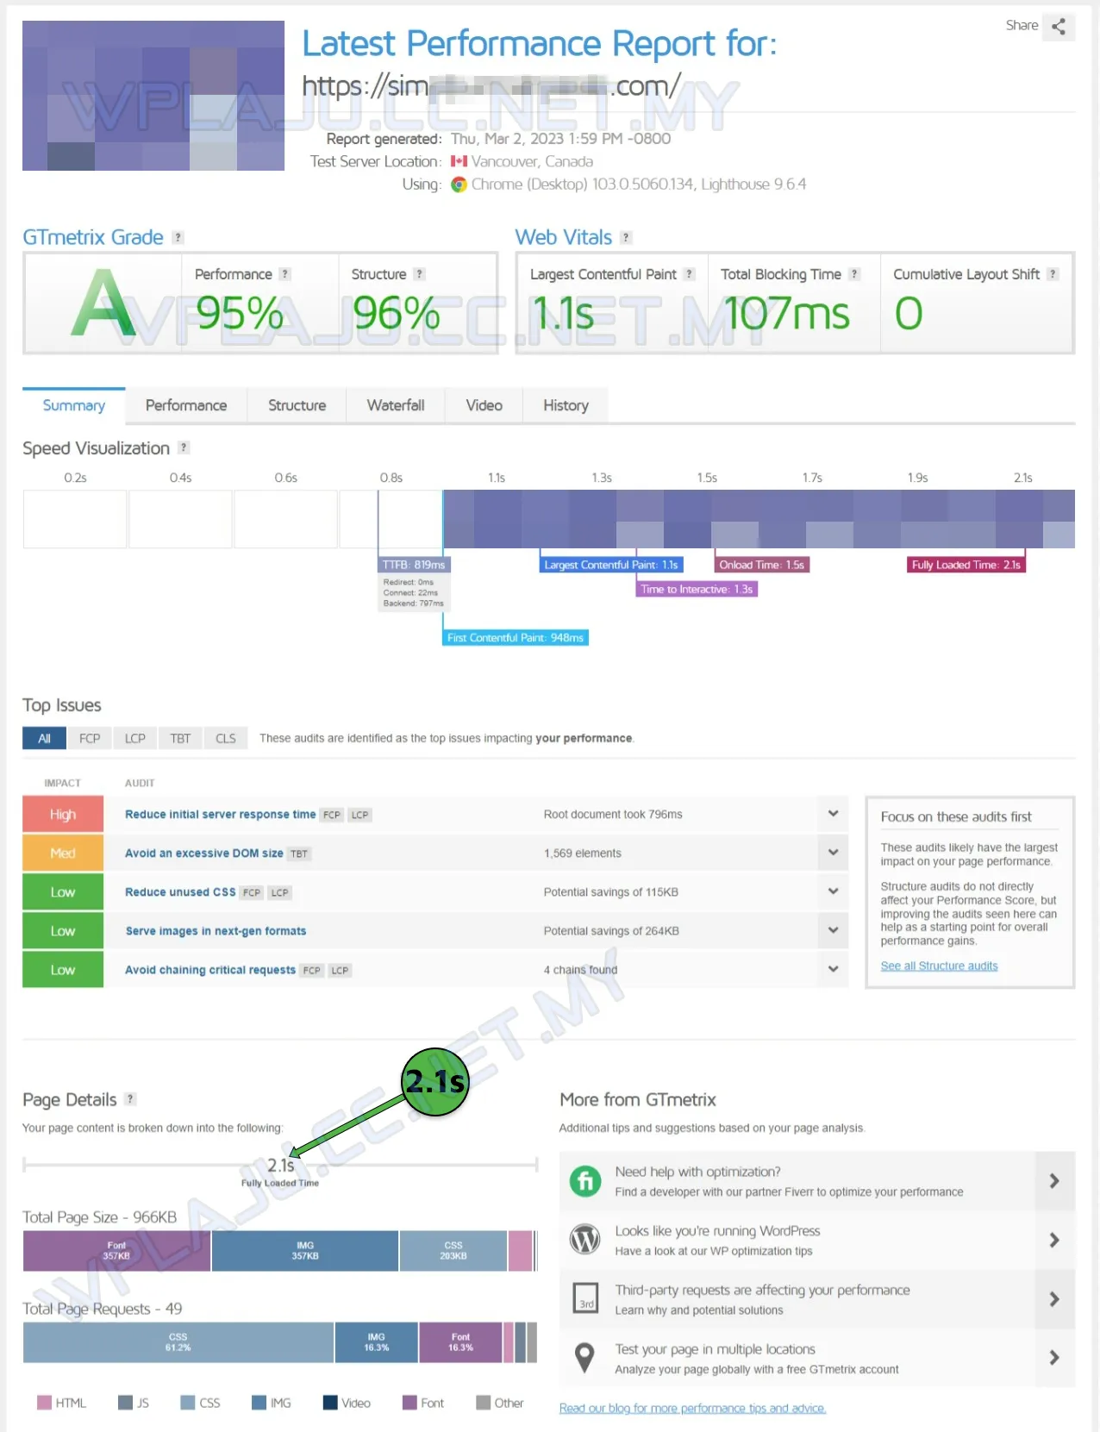1100x1432 pixels.
Task: Click help icon beside Speed Visualization
Action: point(184,447)
